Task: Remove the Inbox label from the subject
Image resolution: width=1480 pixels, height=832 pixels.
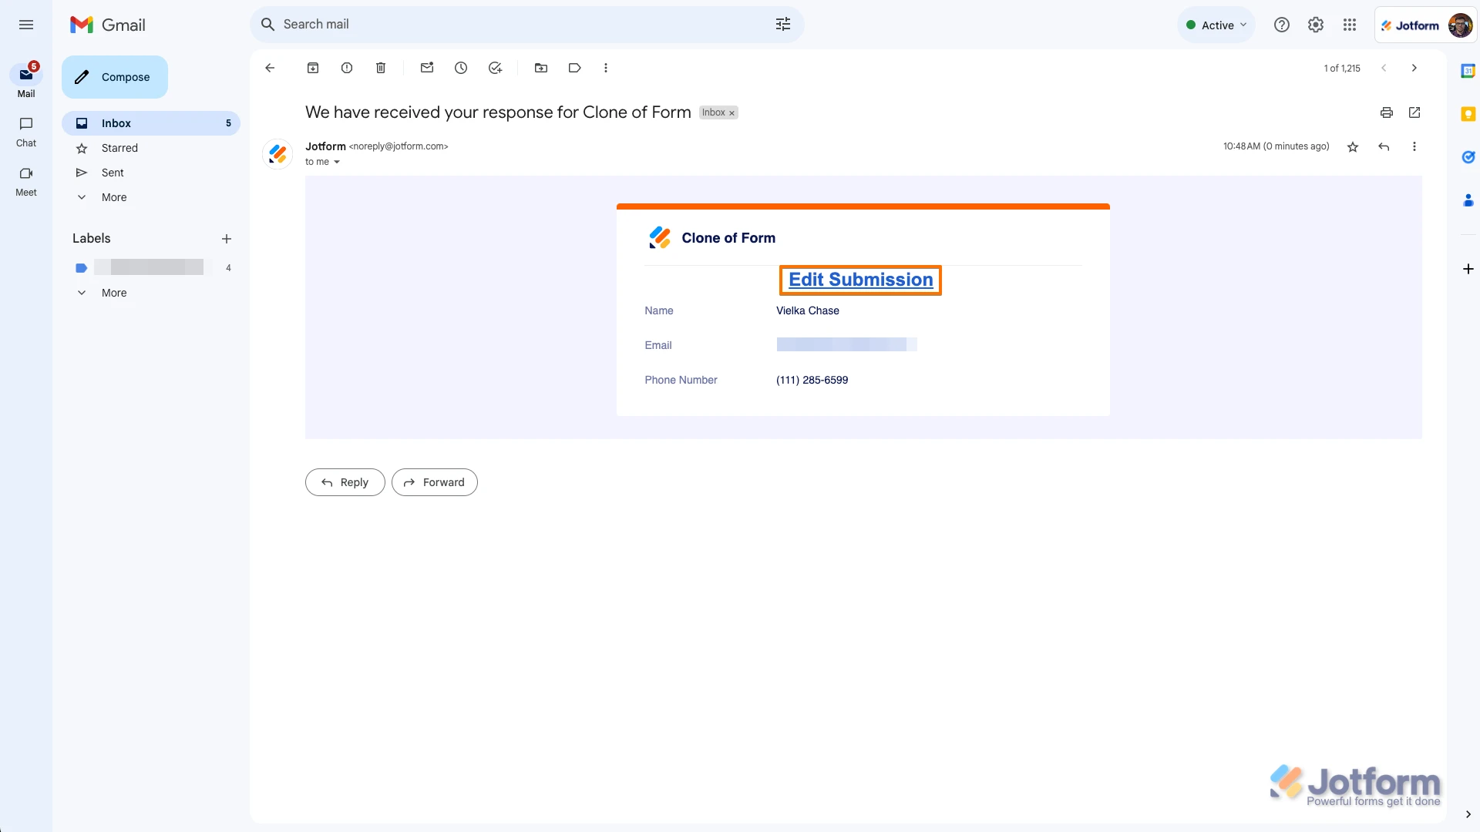Action: (731, 112)
